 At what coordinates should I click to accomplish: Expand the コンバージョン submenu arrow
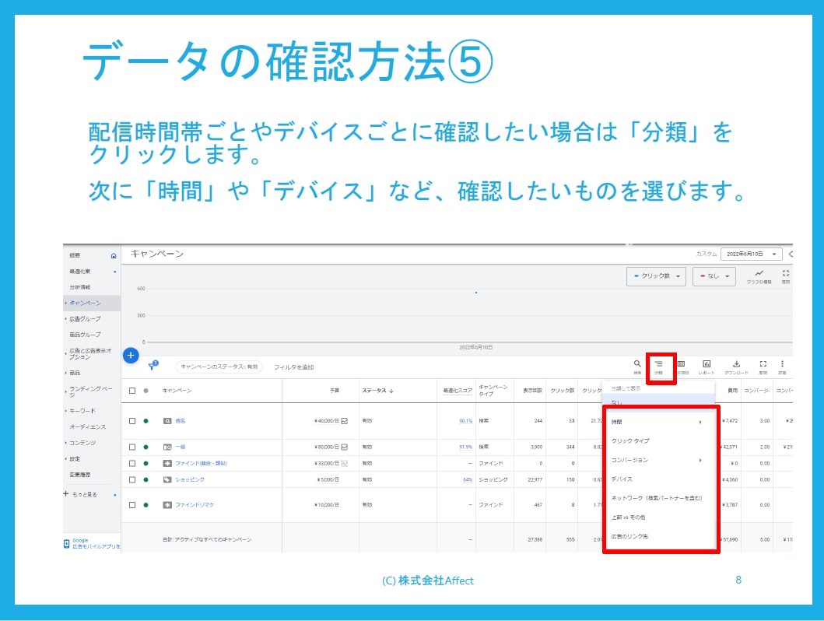click(x=700, y=460)
